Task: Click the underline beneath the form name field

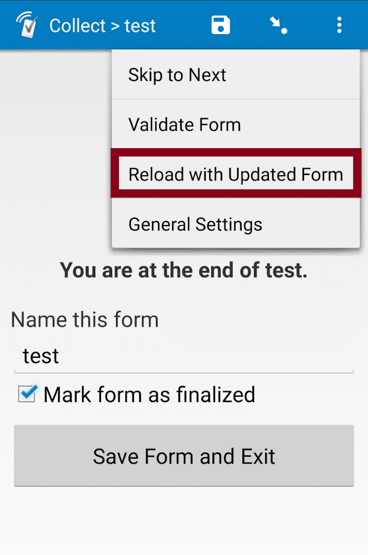Action: click(184, 372)
